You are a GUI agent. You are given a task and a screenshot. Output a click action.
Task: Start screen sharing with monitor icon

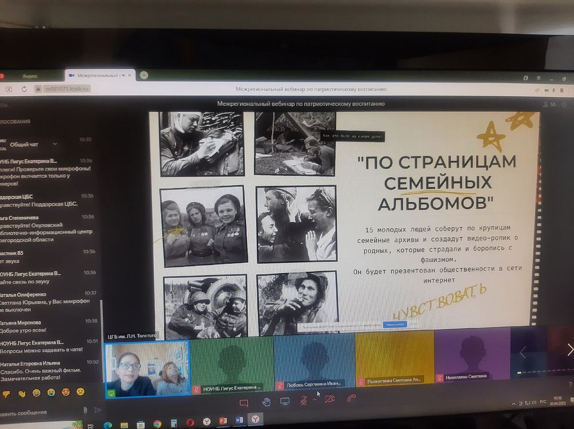pyautogui.click(x=285, y=401)
